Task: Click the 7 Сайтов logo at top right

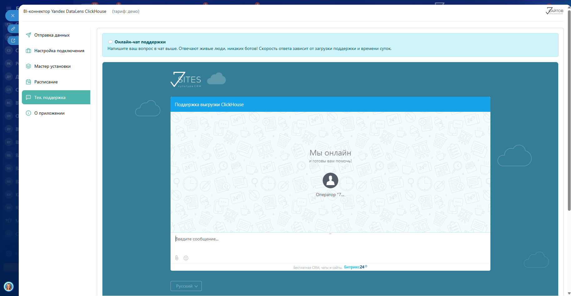Action: pyautogui.click(x=554, y=11)
